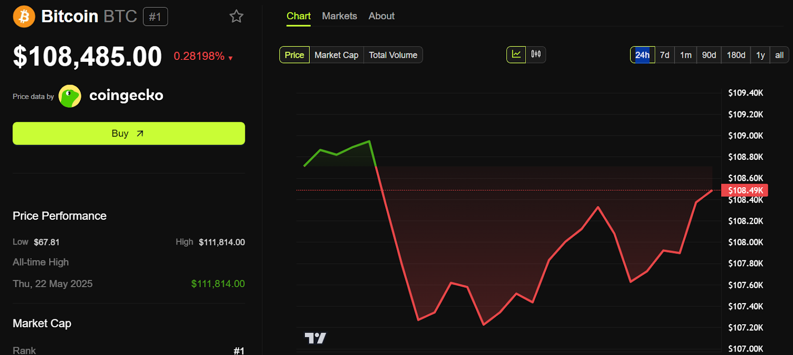Screen dimensions: 793x355
Task: Set chart range to 24h
Action: 642,55
